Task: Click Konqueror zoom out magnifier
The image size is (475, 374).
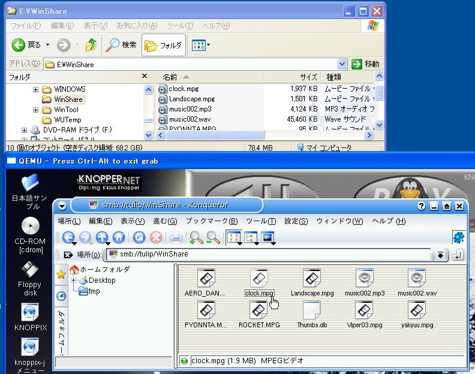Action: (x=214, y=237)
